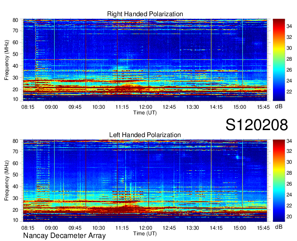Viewport: 297px width, 241px height.
Task: Click 80 on the bottom frequency axis
Action: coord(15,141)
